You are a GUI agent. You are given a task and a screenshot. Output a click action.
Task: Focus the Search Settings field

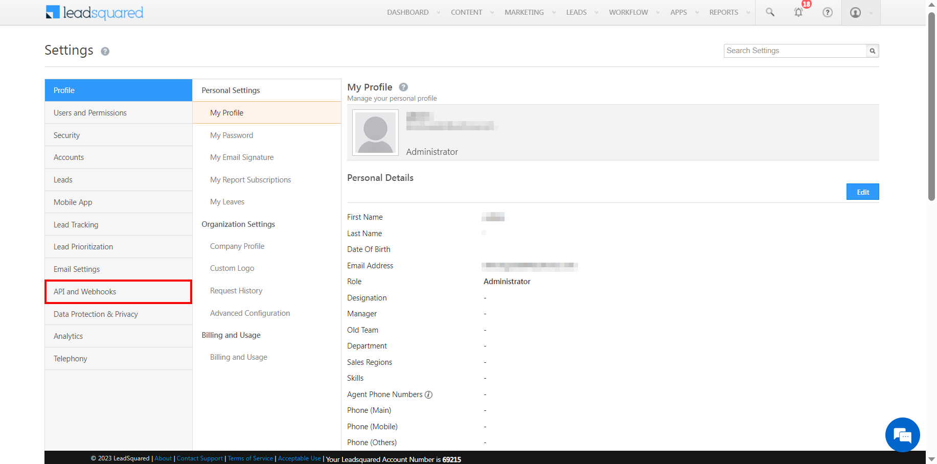tap(795, 51)
